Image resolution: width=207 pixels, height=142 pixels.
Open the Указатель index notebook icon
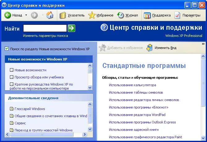(x=63, y=15)
